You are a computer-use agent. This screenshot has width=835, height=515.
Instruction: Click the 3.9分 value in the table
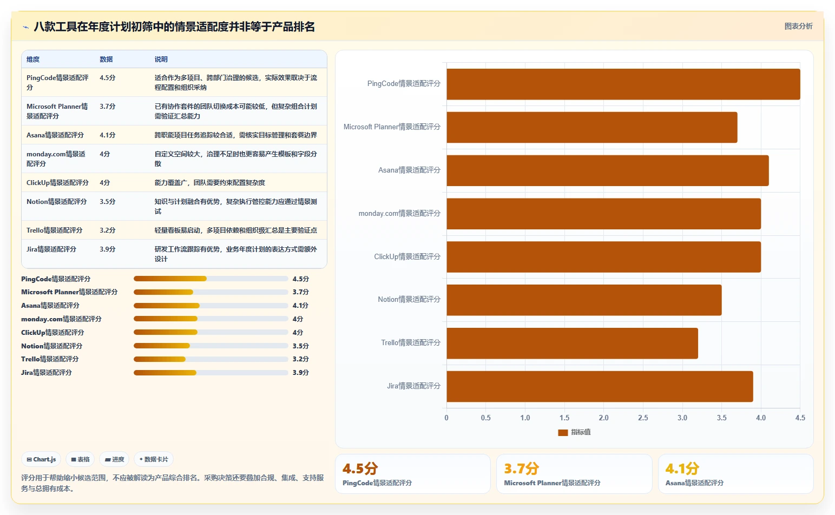pyautogui.click(x=108, y=249)
